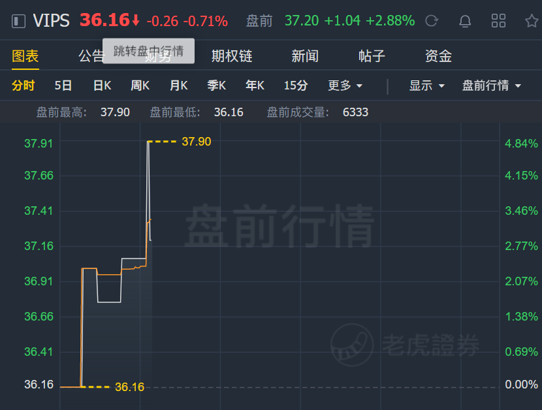Viewport: 542px width, 410px height.
Task: Click the 36.16 low price marker
Action: pyautogui.click(x=129, y=387)
